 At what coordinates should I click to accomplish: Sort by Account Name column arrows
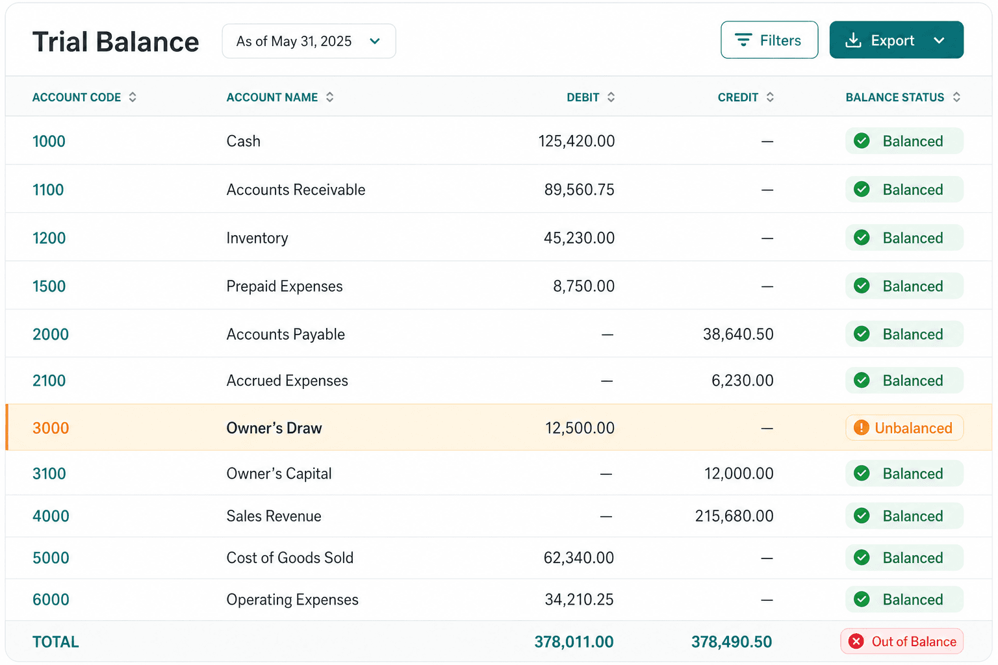pyautogui.click(x=330, y=97)
